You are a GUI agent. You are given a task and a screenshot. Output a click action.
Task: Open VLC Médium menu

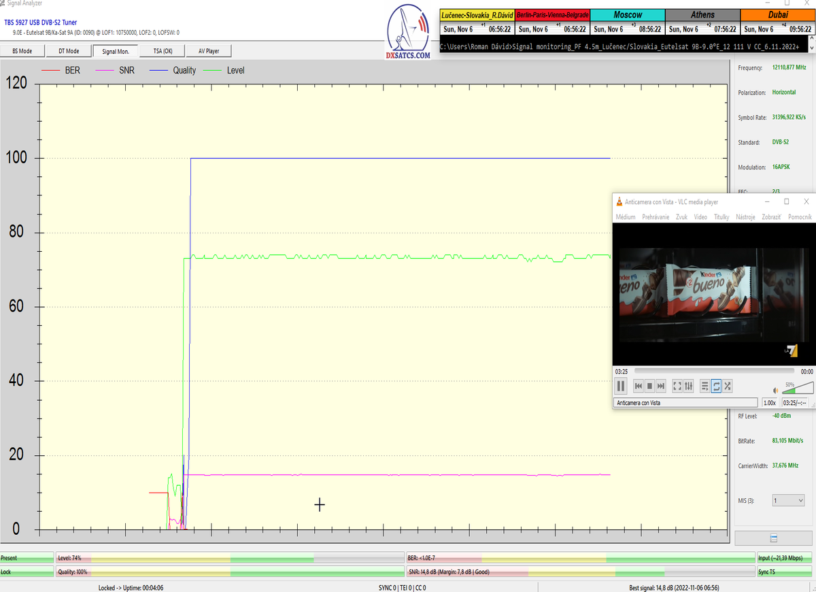point(625,217)
